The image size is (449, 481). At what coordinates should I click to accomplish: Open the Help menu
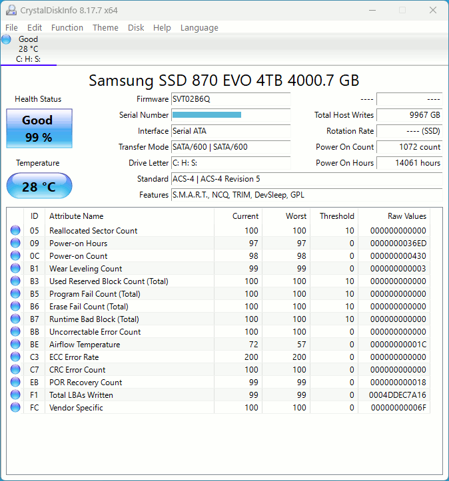click(162, 27)
